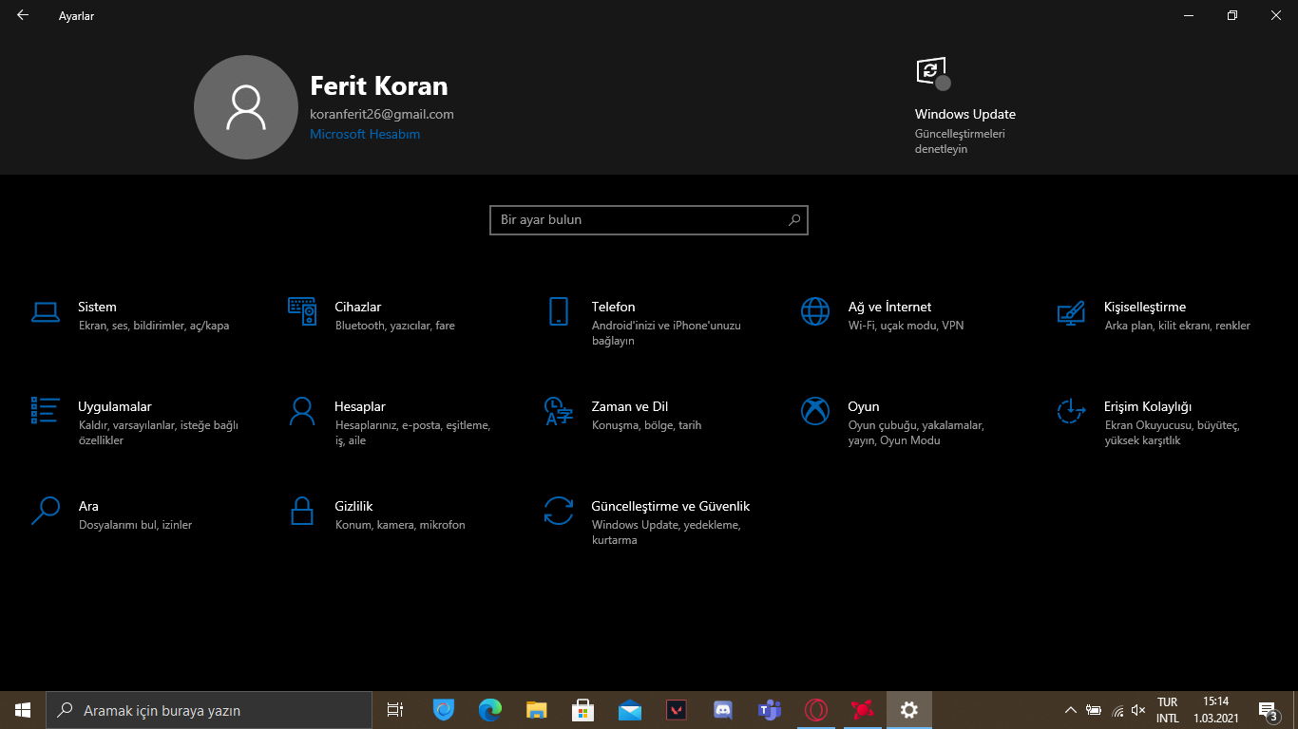Screen dimensions: 1298x729
Task: Open the Gizlilik padlock icon
Action: coord(302,511)
